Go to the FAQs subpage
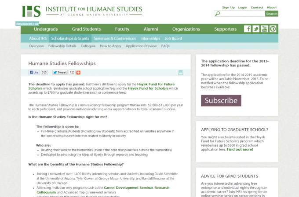This screenshot has width=299, height=197. 165,46
